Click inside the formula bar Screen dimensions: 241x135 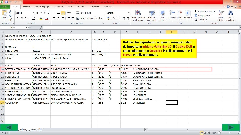pos(141,28)
